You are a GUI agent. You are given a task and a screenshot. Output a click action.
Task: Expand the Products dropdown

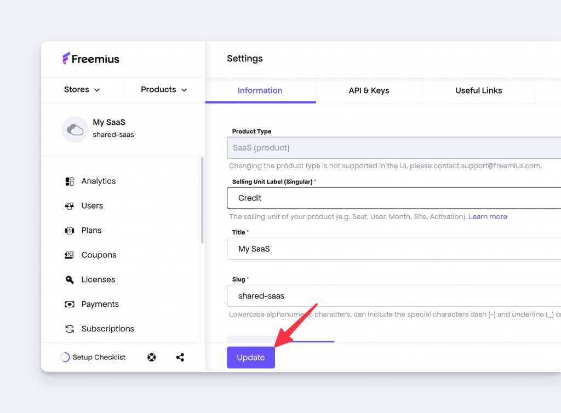[163, 89]
